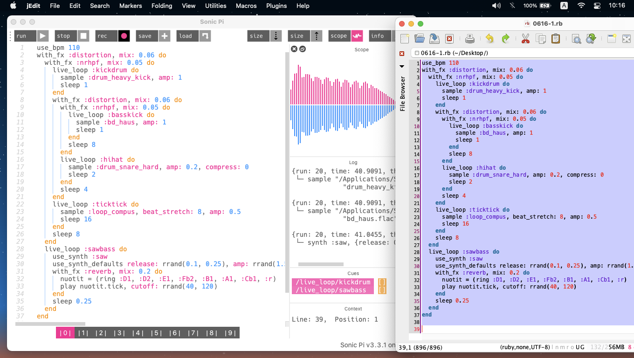634x358 pixels.
Task: Start recording with the rec button
Action: [124, 36]
